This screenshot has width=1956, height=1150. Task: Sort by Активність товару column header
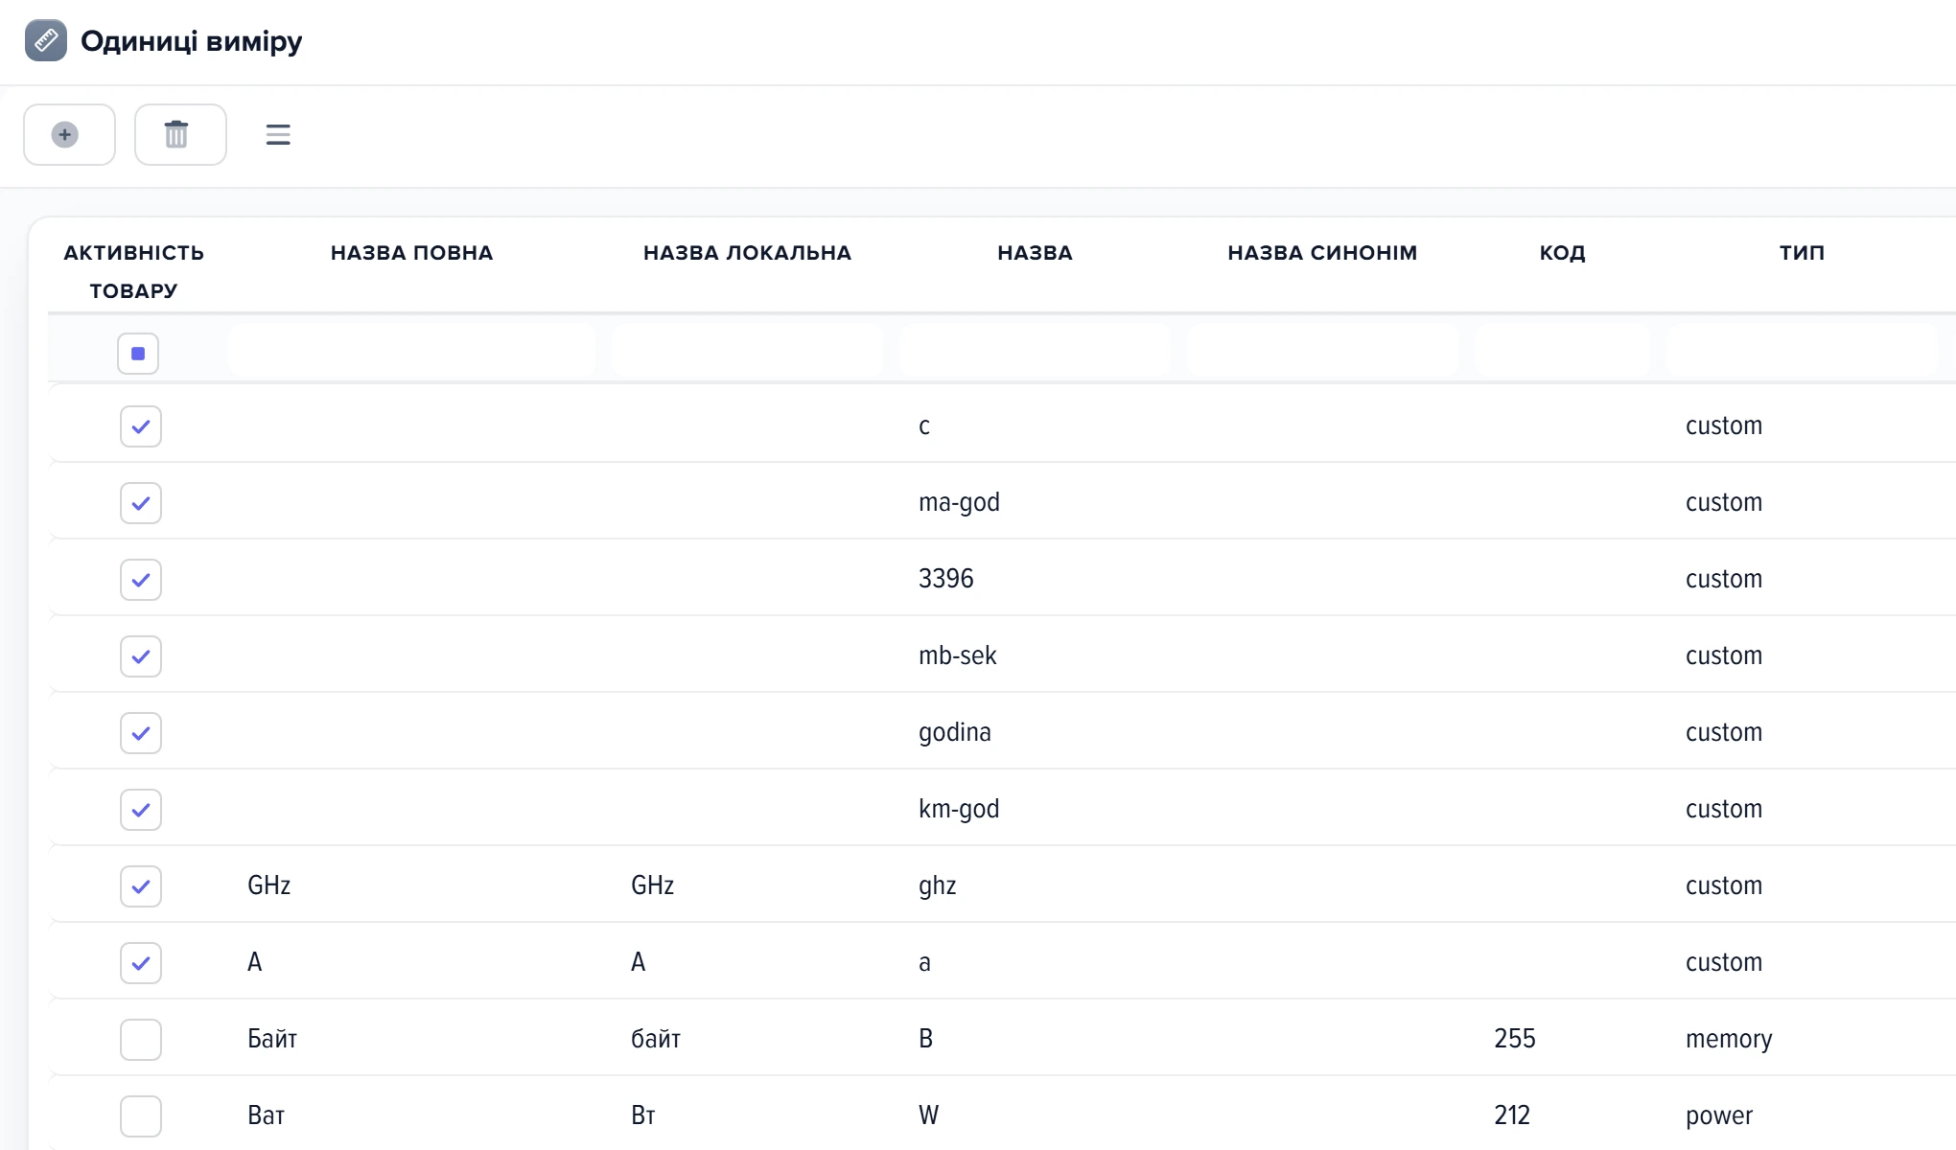[x=134, y=271]
